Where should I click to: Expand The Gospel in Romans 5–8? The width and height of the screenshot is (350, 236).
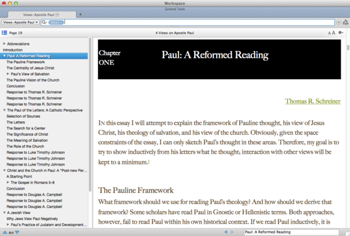coord(8,182)
